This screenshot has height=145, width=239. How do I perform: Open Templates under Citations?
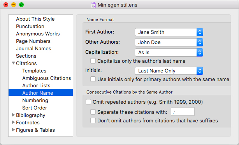pyautogui.click(x=34, y=71)
